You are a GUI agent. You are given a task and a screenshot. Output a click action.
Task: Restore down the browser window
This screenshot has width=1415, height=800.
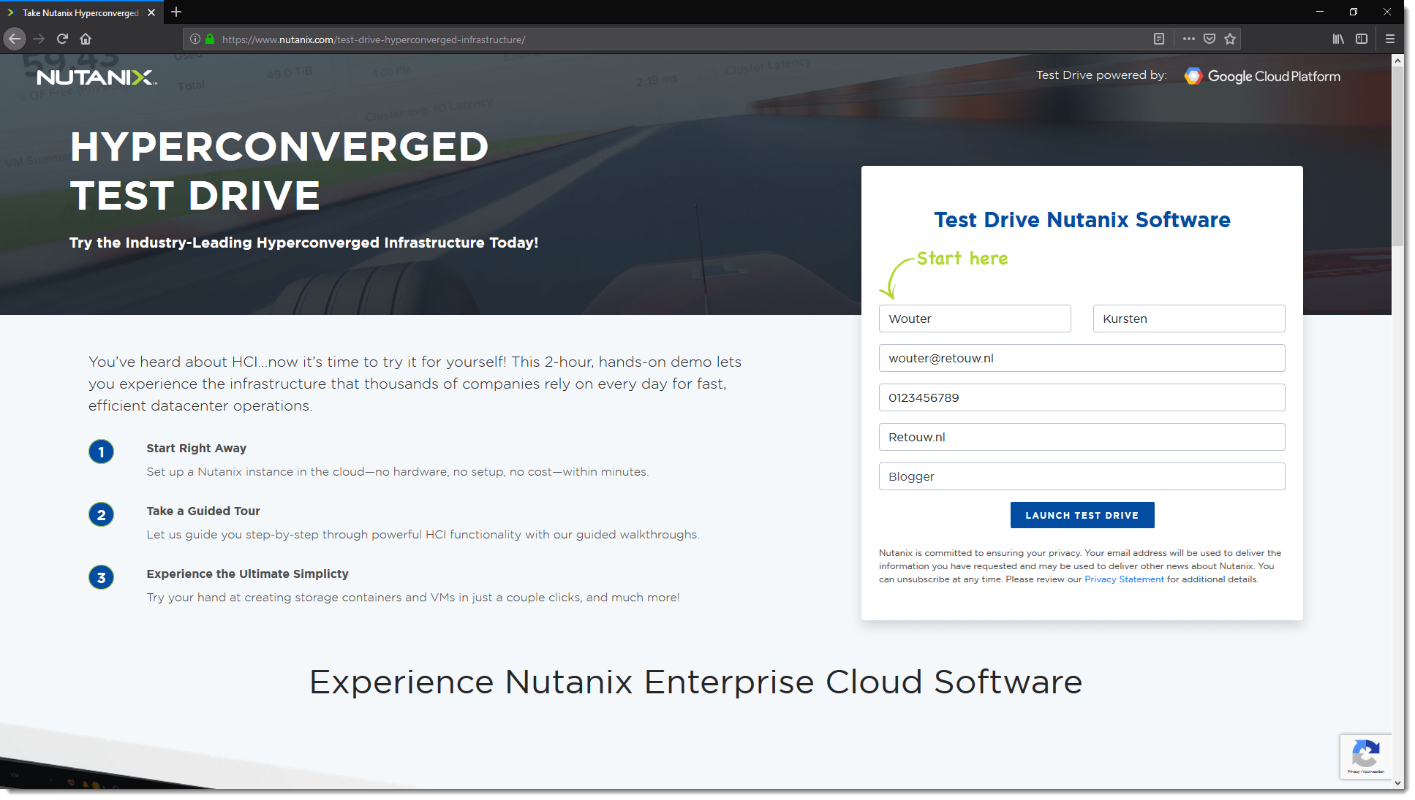[1354, 12]
